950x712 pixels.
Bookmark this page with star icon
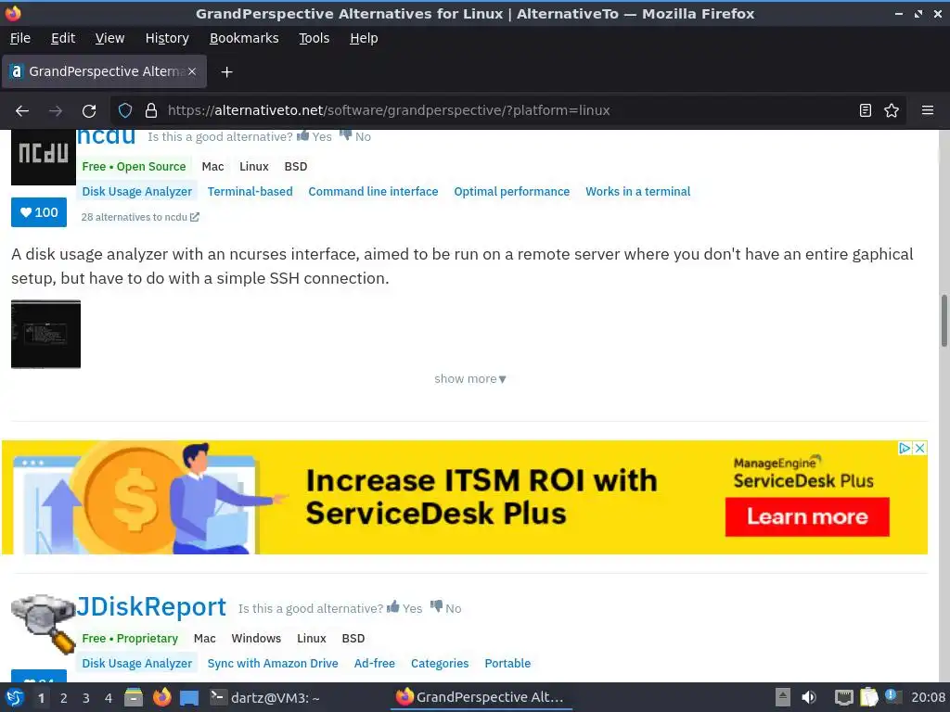coord(892,110)
